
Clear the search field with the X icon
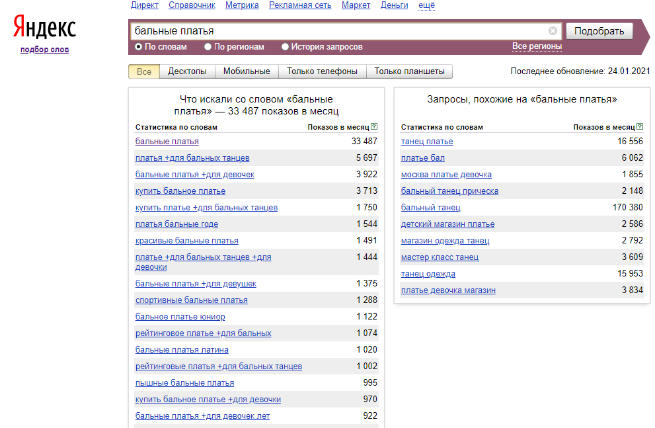click(553, 31)
